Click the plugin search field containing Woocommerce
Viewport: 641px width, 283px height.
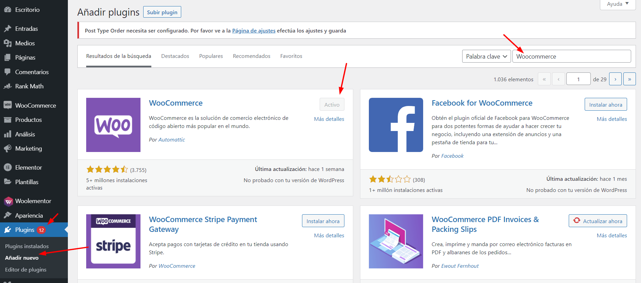click(572, 56)
